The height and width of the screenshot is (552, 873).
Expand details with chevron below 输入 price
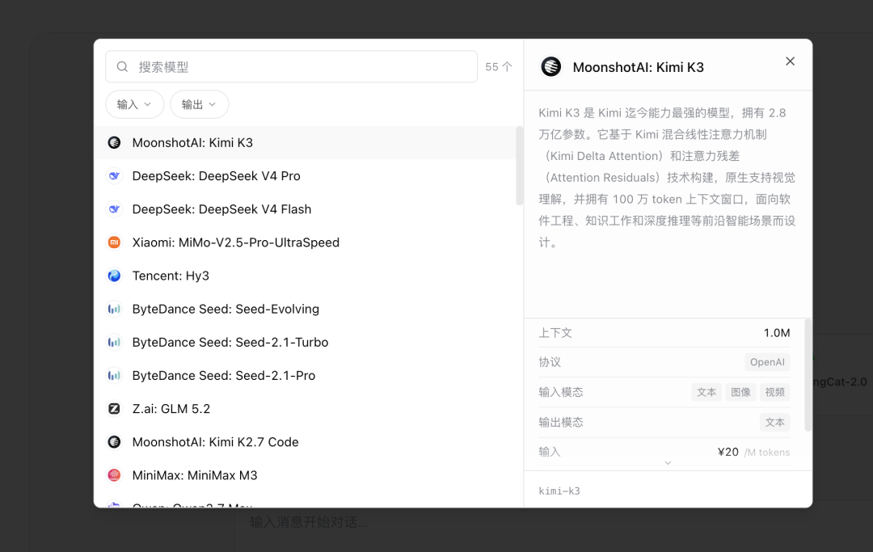(x=668, y=463)
